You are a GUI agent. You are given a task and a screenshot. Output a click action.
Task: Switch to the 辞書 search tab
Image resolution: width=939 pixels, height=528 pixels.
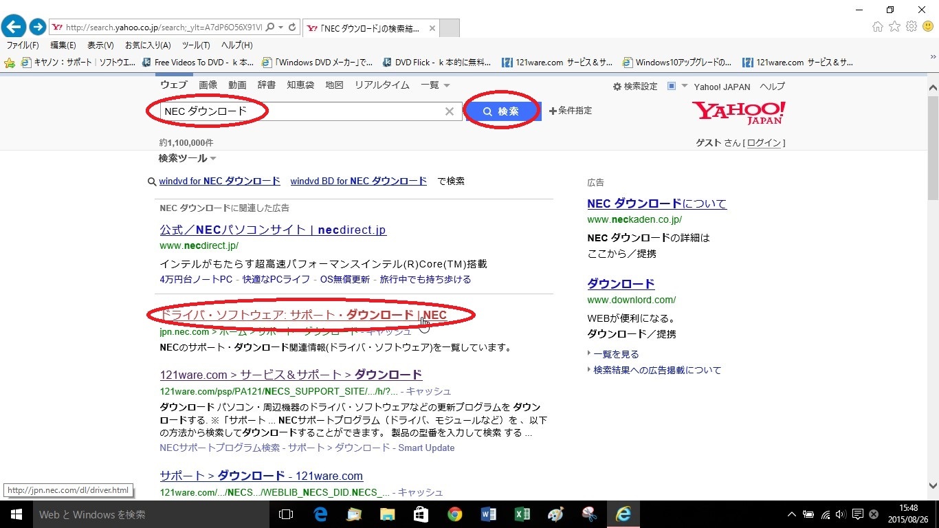[x=266, y=85]
